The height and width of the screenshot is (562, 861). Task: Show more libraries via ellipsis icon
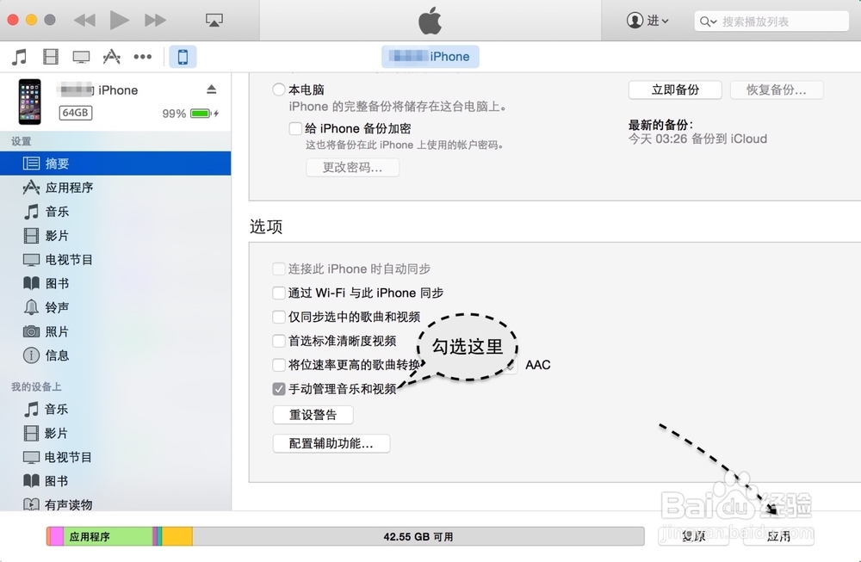143,57
